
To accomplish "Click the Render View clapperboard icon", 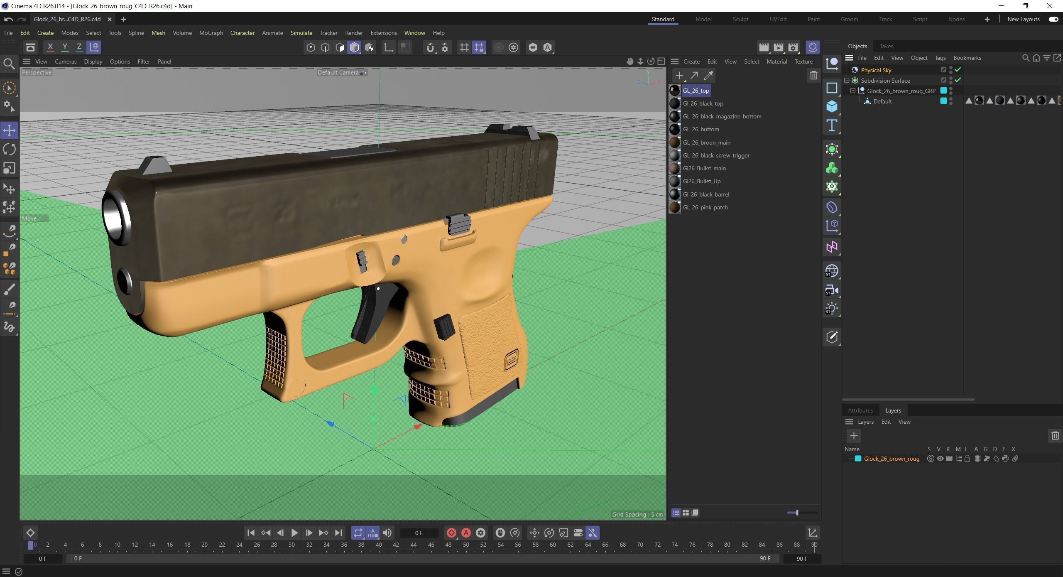I will [764, 47].
